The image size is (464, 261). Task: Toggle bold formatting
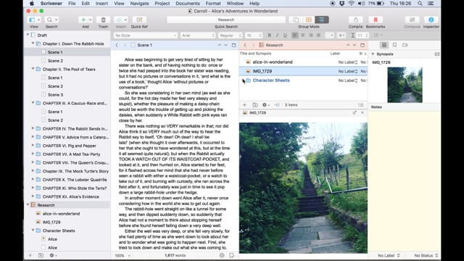pos(269,36)
